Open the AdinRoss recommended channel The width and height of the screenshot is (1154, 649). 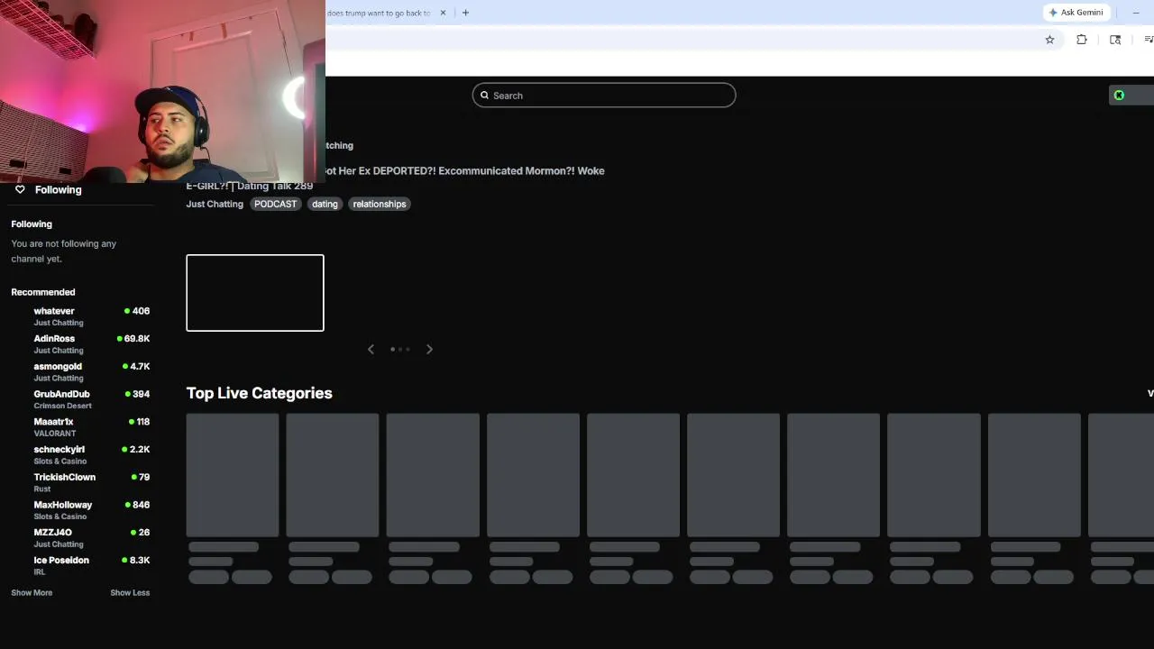(80, 343)
